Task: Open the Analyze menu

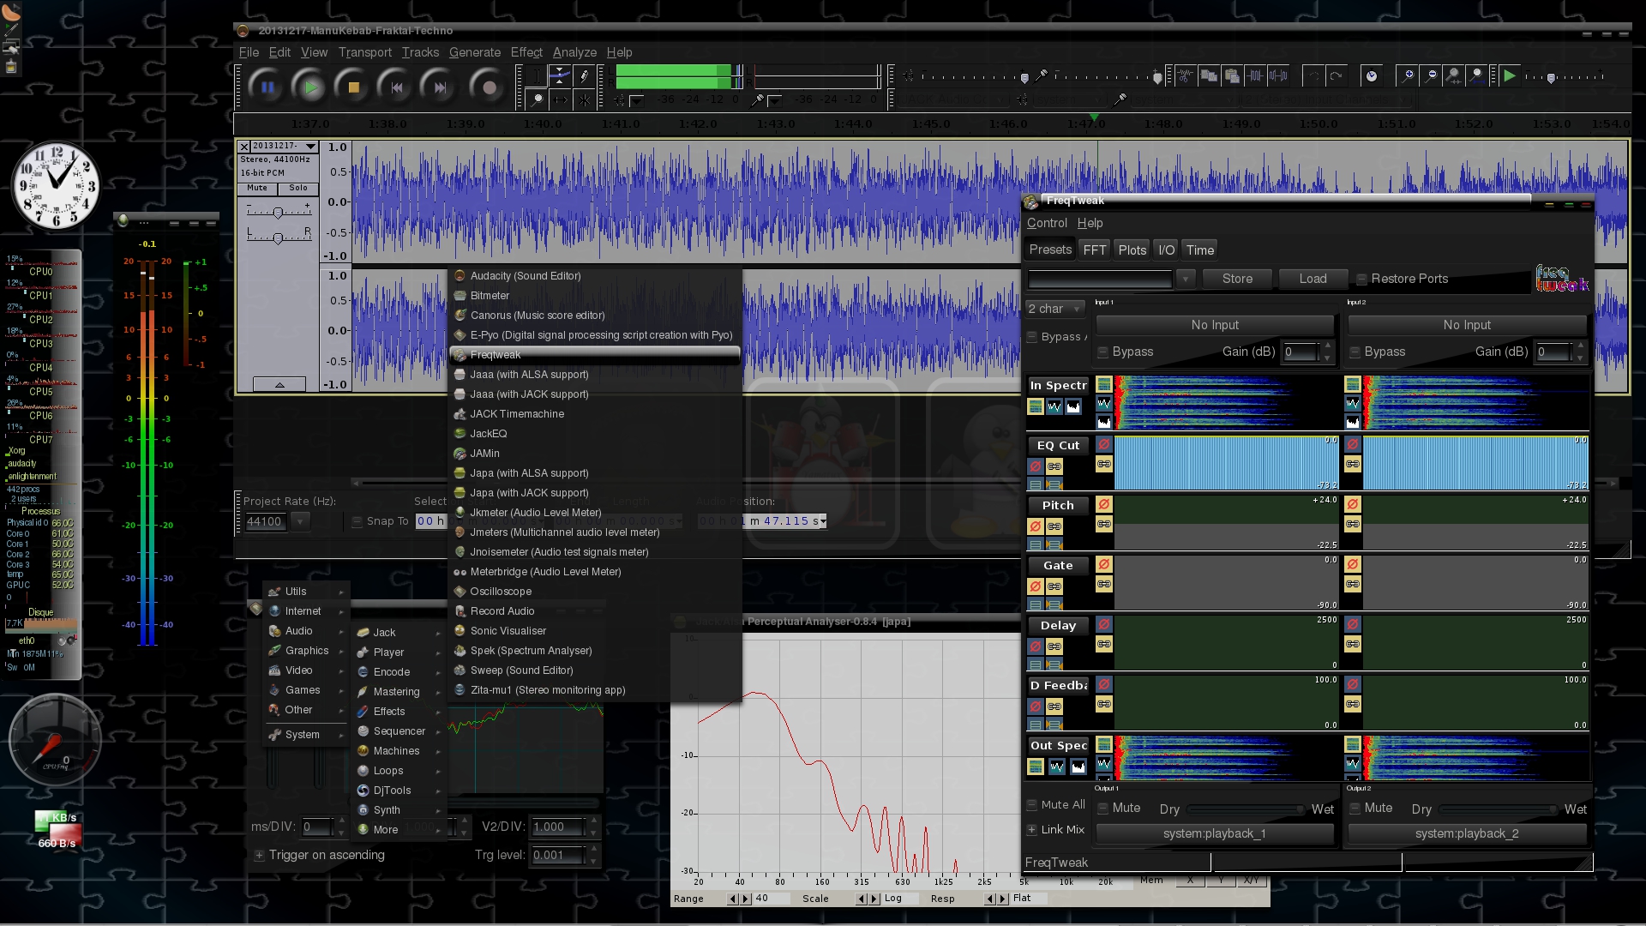Action: (574, 52)
